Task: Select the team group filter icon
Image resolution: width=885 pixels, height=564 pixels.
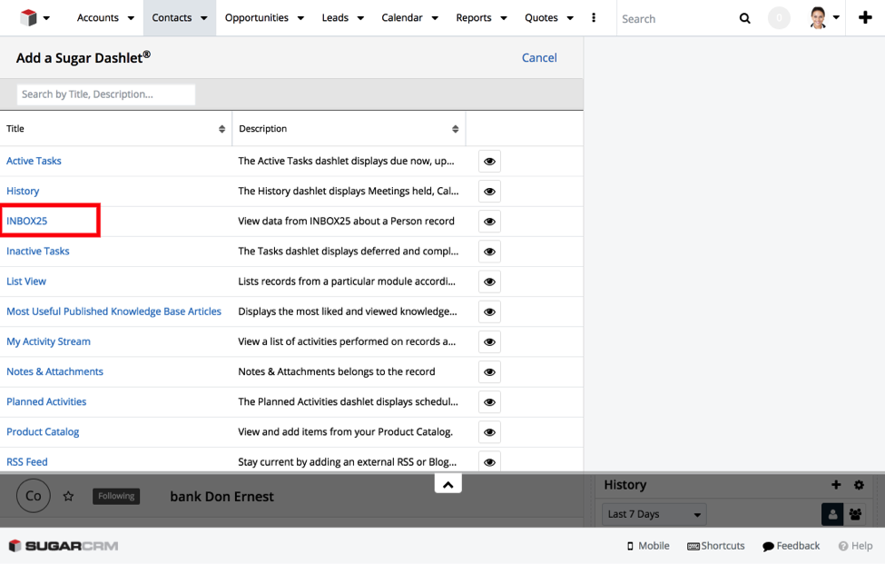Action: tap(855, 514)
